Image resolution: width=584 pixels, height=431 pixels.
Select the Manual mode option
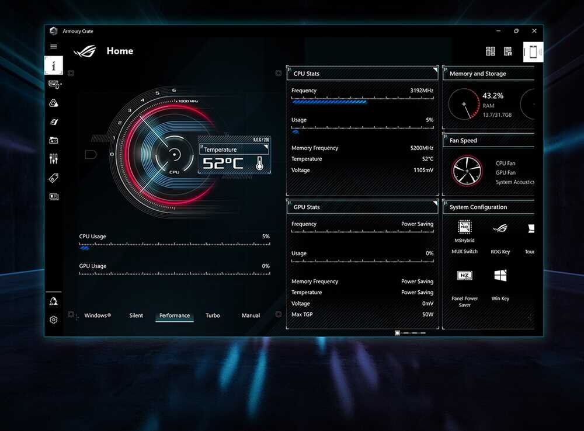(250, 315)
